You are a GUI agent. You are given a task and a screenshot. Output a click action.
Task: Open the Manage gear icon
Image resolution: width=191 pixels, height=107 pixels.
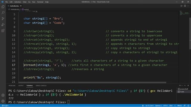(3, 101)
